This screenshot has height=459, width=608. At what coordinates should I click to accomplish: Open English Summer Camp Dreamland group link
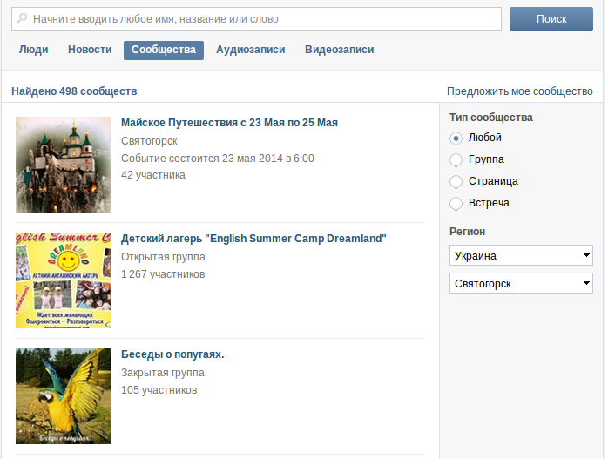(x=253, y=239)
